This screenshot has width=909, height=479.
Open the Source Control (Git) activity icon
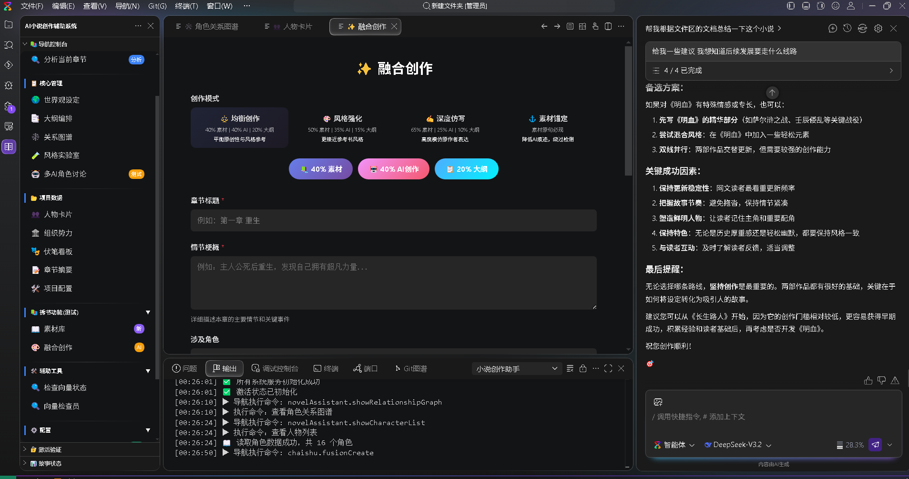point(9,65)
